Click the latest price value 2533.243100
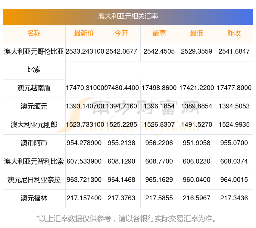 [85, 52]
